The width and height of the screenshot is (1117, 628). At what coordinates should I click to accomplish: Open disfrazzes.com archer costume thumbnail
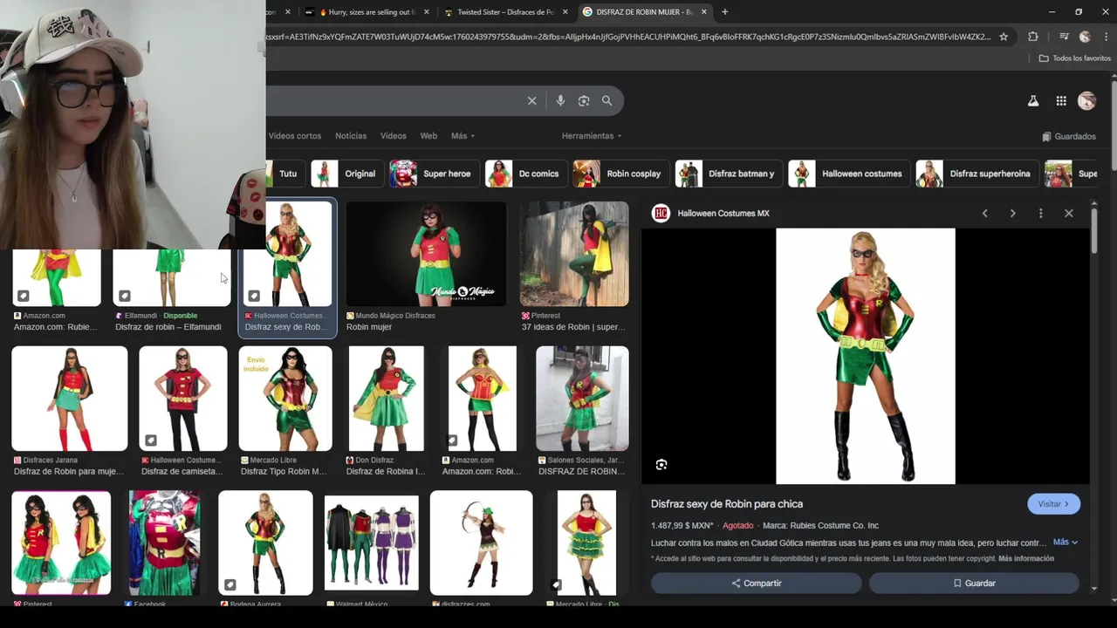point(481,543)
